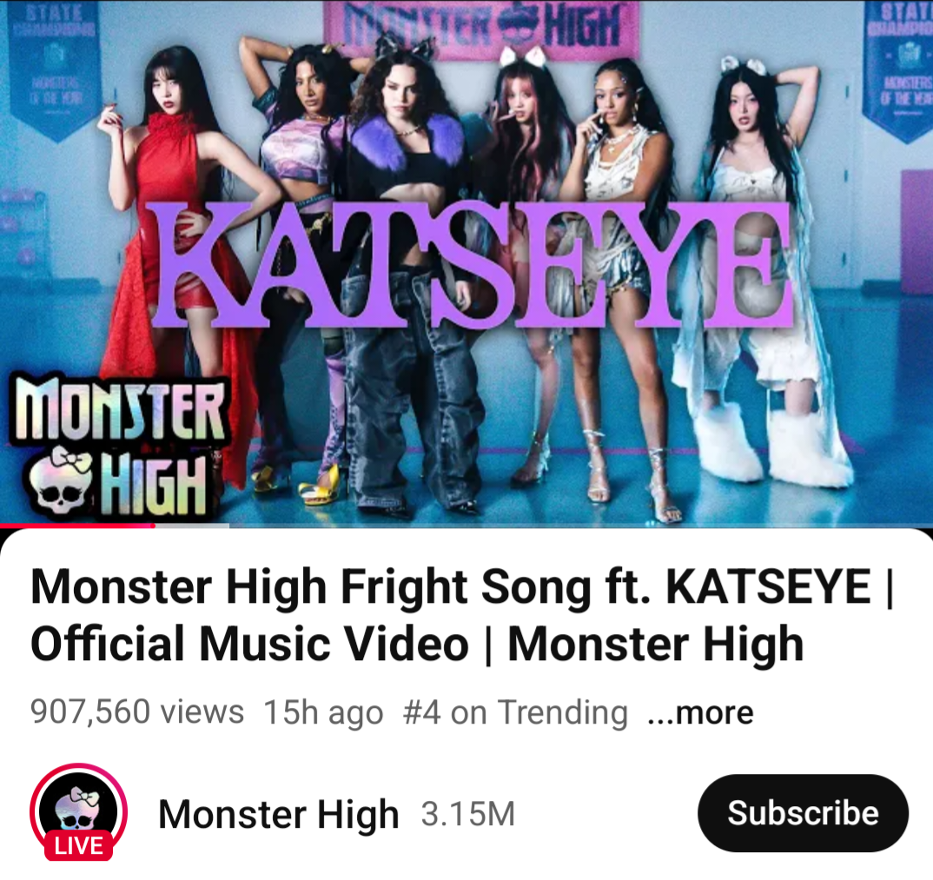The height and width of the screenshot is (880, 933).
Task: Tap the Monster High skull watermark logo
Action: [119, 447]
